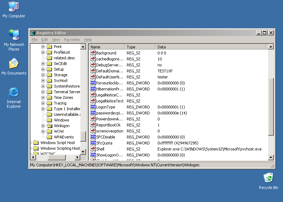Click the SFCDisable DWORD value icon
The image size is (283, 202).
point(93,137)
